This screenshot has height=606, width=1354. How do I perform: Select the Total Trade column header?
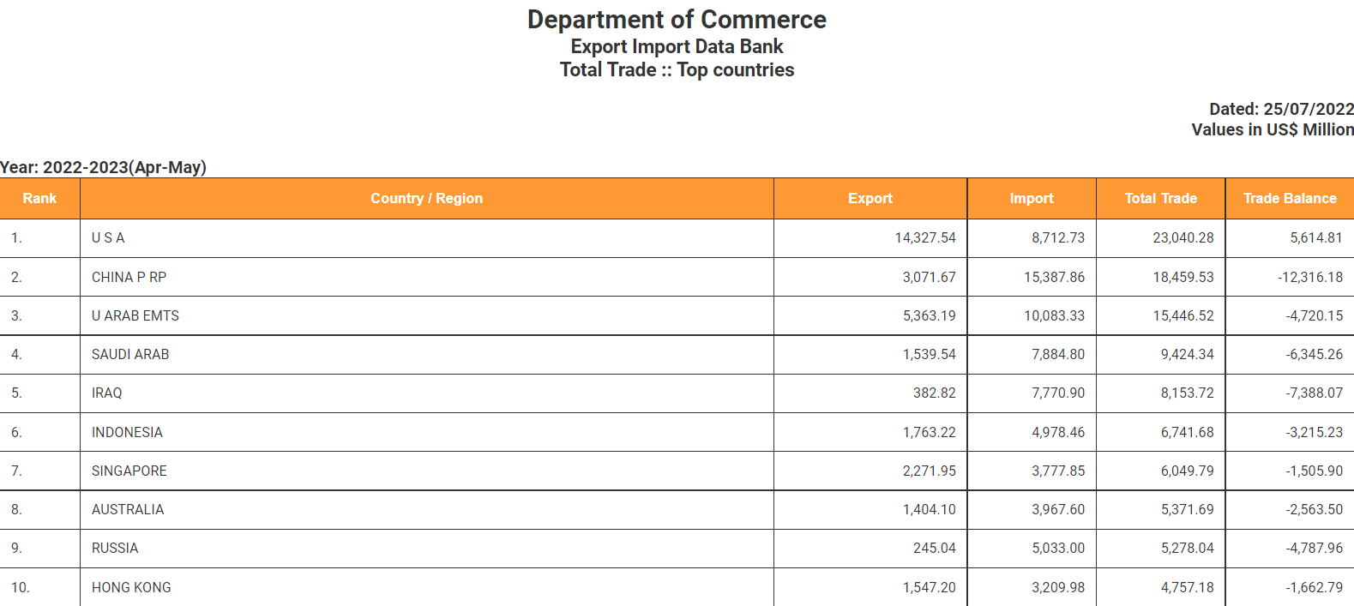[x=1160, y=198]
